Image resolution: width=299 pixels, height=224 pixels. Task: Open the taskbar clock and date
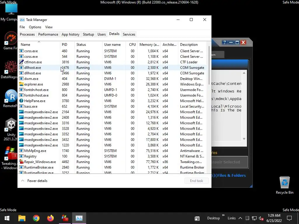(x=274, y=218)
